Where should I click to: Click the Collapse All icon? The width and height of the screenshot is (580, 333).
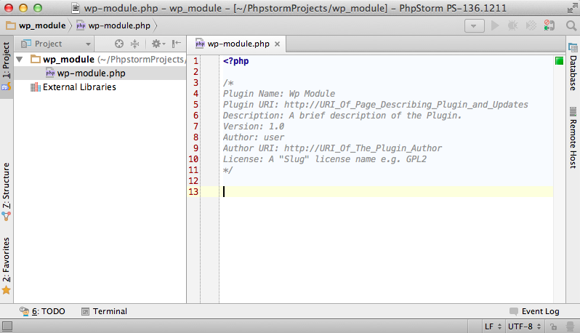coord(135,44)
